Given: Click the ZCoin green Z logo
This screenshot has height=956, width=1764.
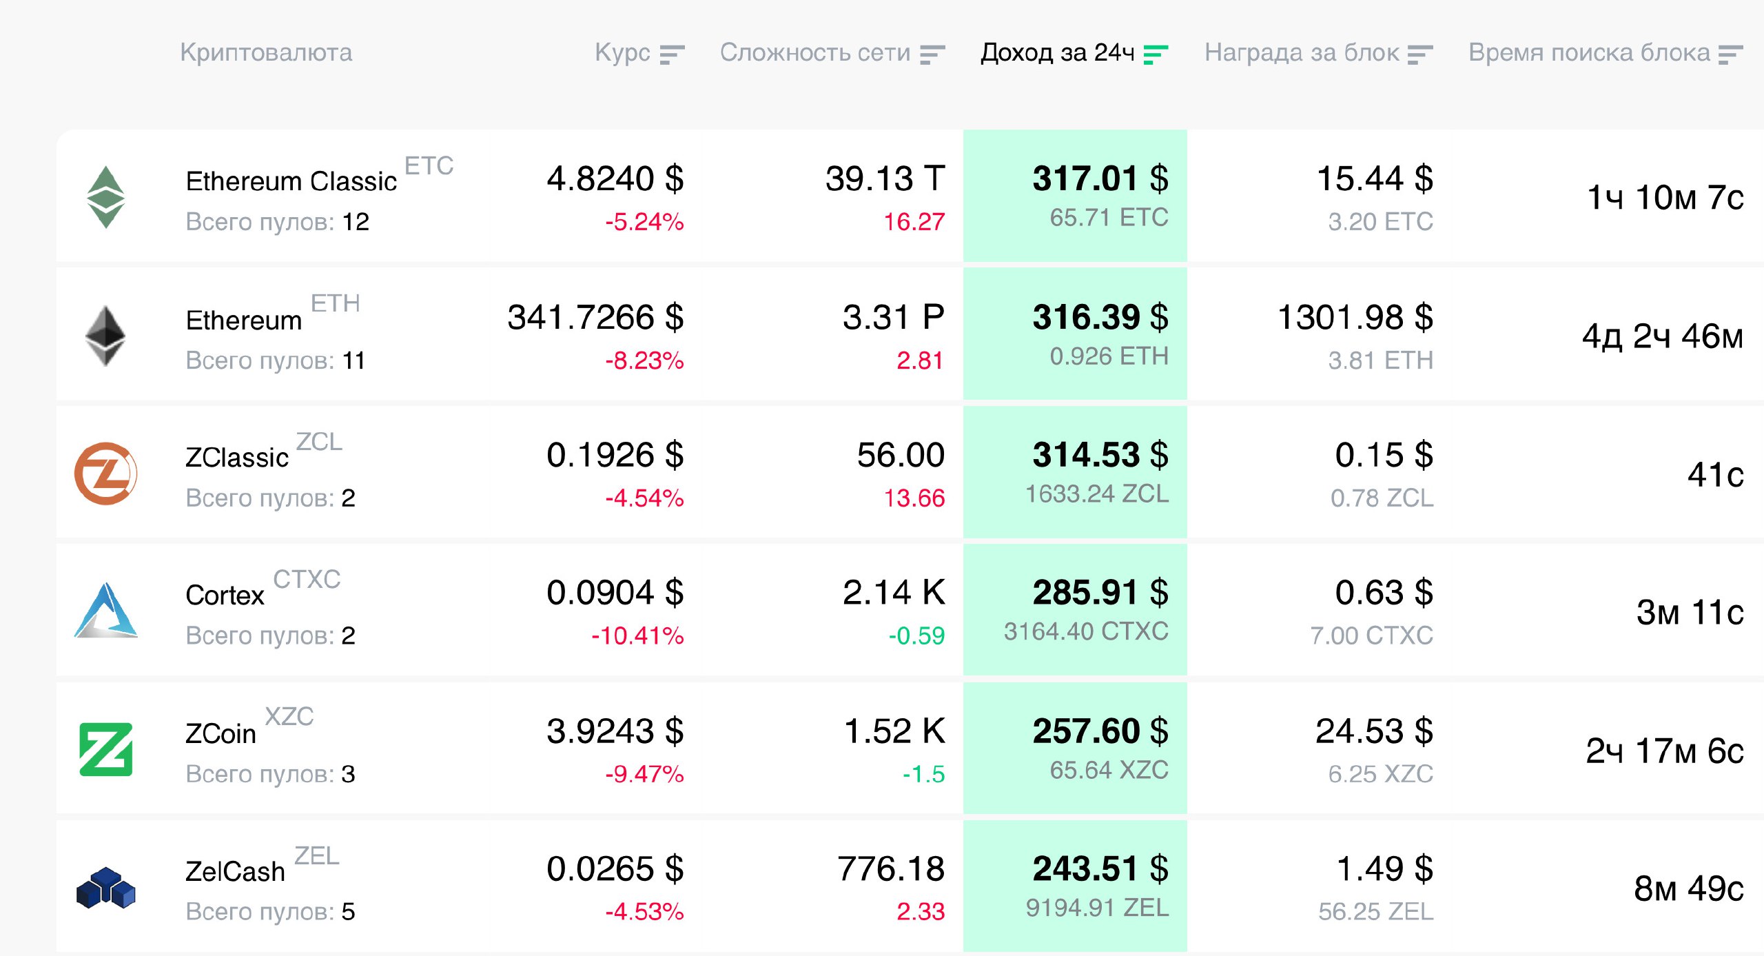Looking at the screenshot, I should coord(105,749).
